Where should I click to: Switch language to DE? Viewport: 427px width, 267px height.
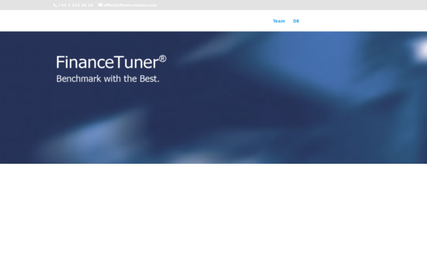(296, 21)
